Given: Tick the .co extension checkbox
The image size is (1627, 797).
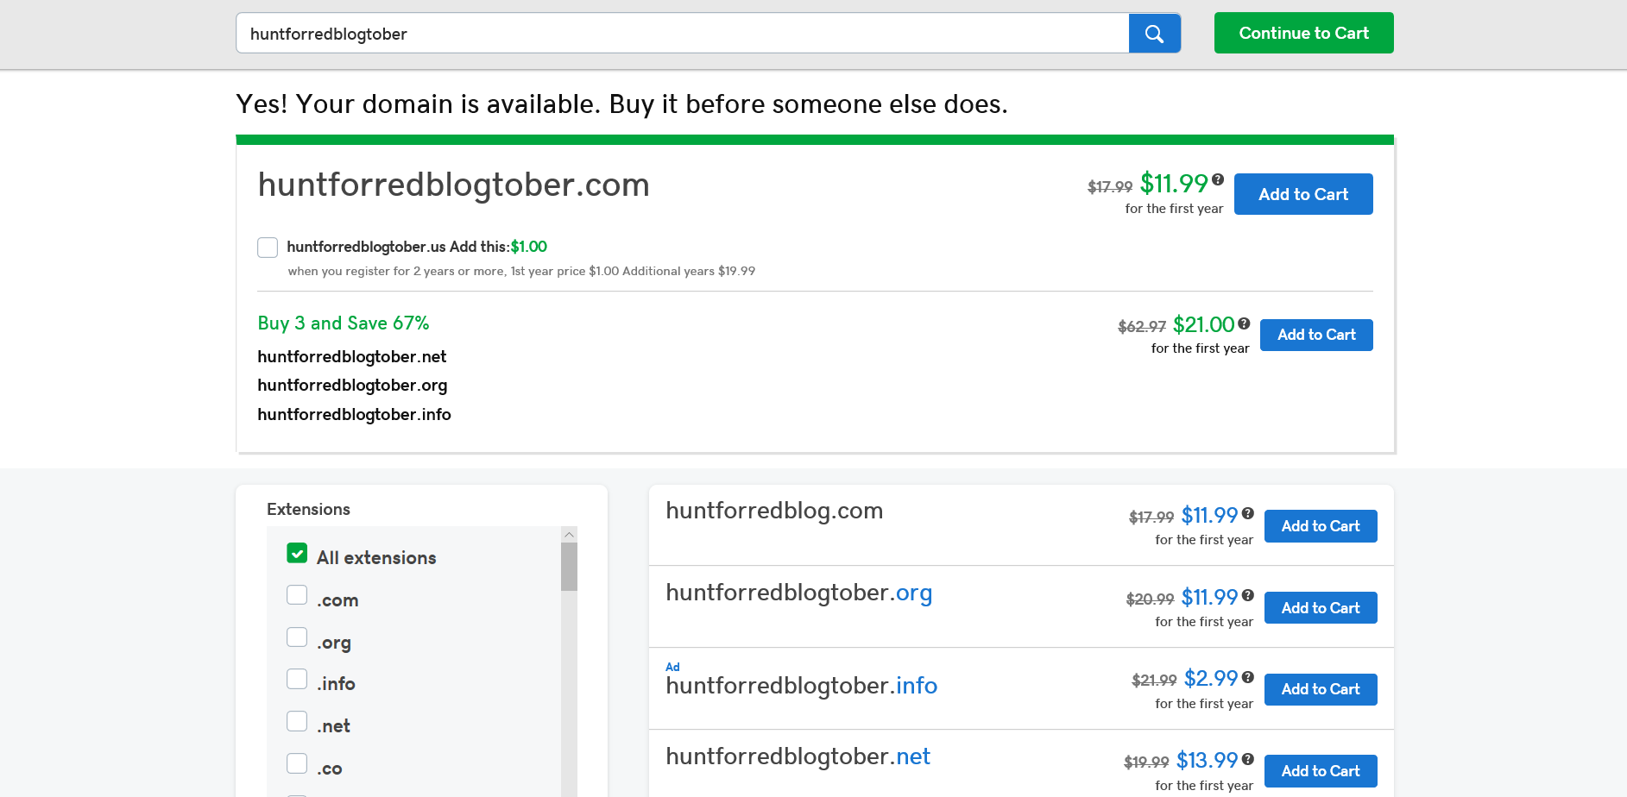Looking at the screenshot, I should tap(297, 763).
